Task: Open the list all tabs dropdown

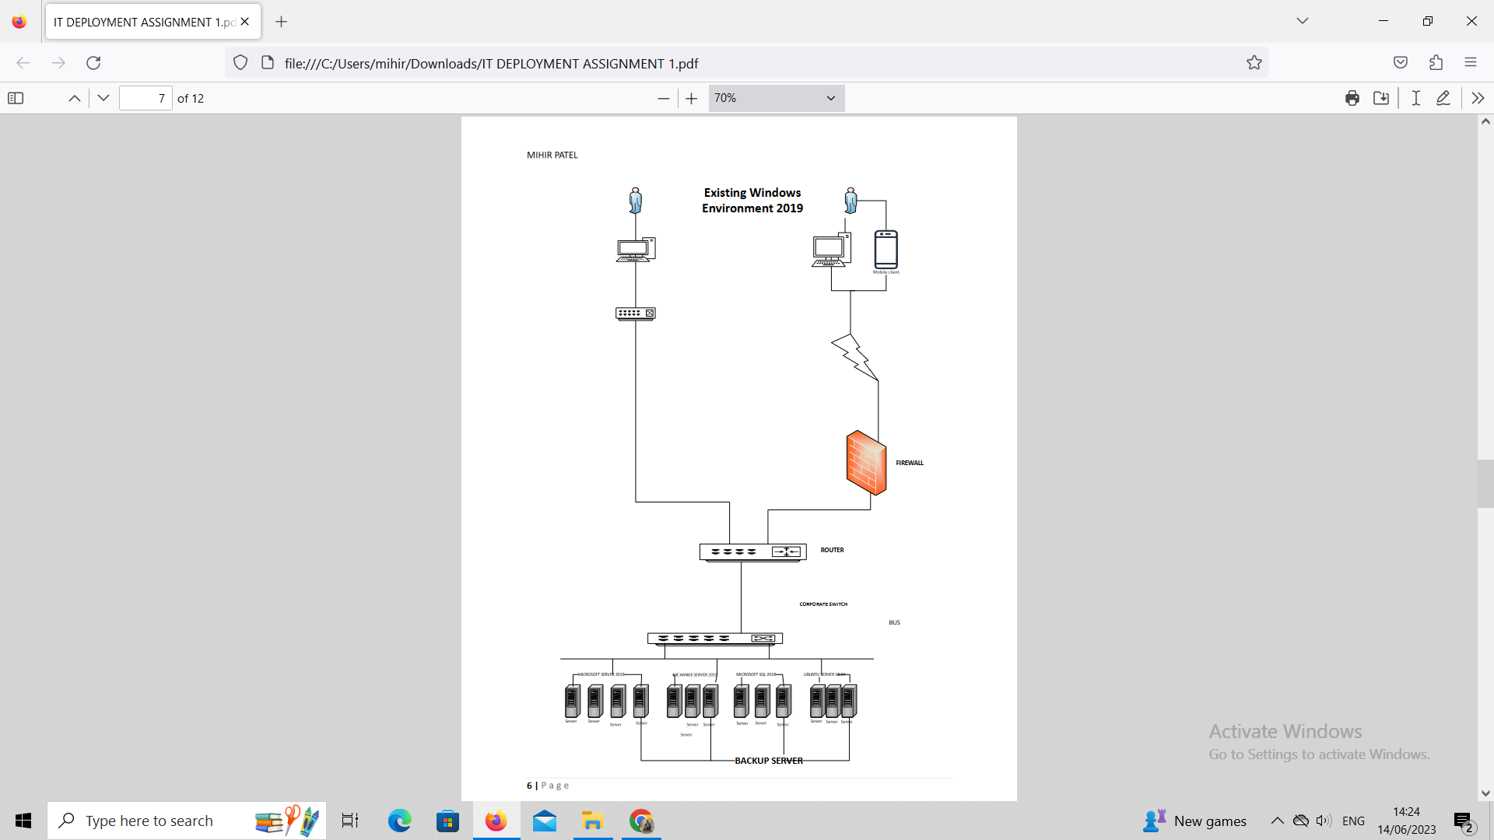Action: (x=1303, y=21)
